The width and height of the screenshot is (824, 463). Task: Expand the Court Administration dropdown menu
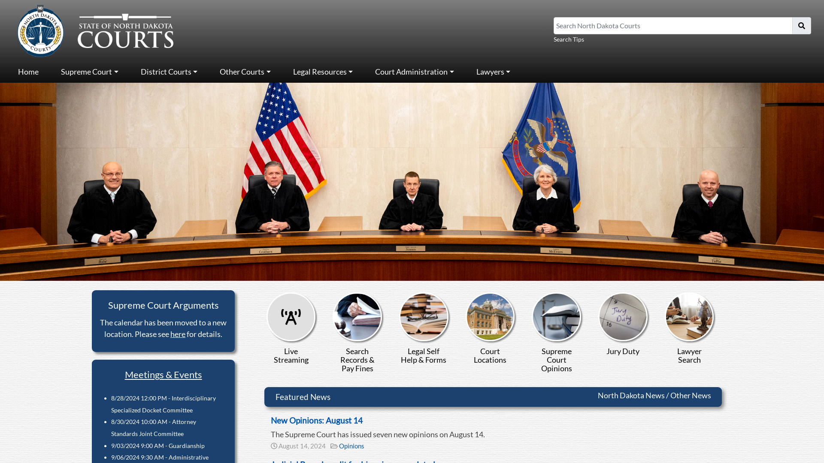415,72
